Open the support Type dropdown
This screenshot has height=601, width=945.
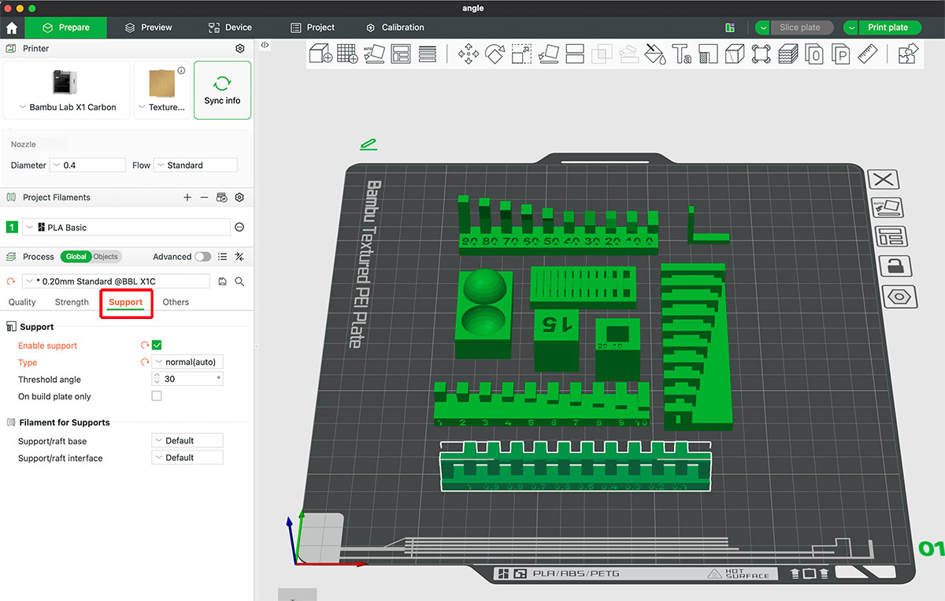point(187,362)
